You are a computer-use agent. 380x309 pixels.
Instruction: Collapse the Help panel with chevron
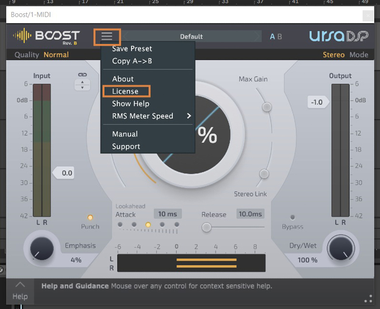(20, 285)
